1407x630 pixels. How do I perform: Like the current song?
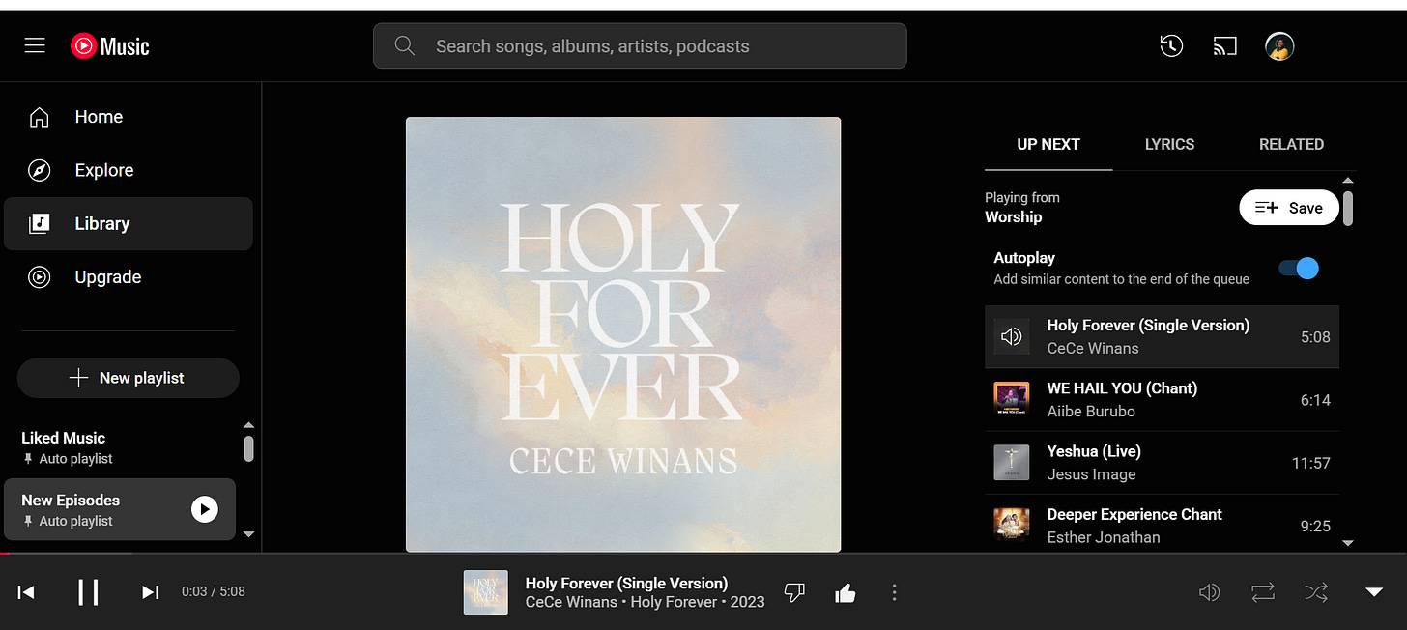click(x=846, y=592)
